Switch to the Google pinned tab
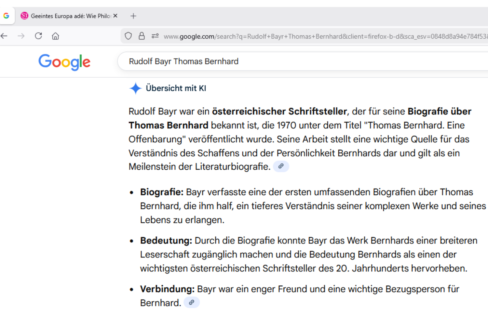This screenshot has width=488, height=314. point(6,16)
